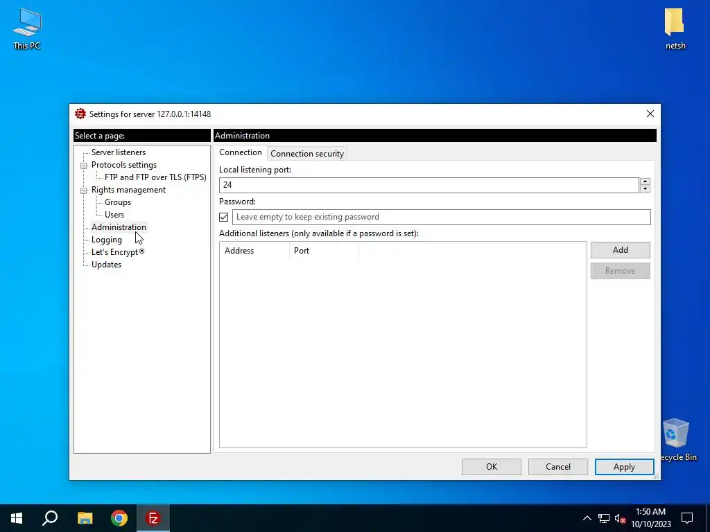Close the Settings dialog

click(650, 114)
